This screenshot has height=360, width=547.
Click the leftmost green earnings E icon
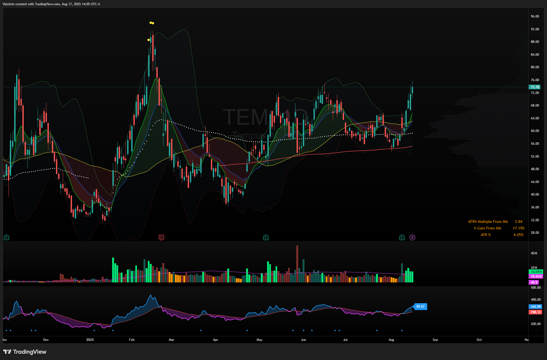7,237
